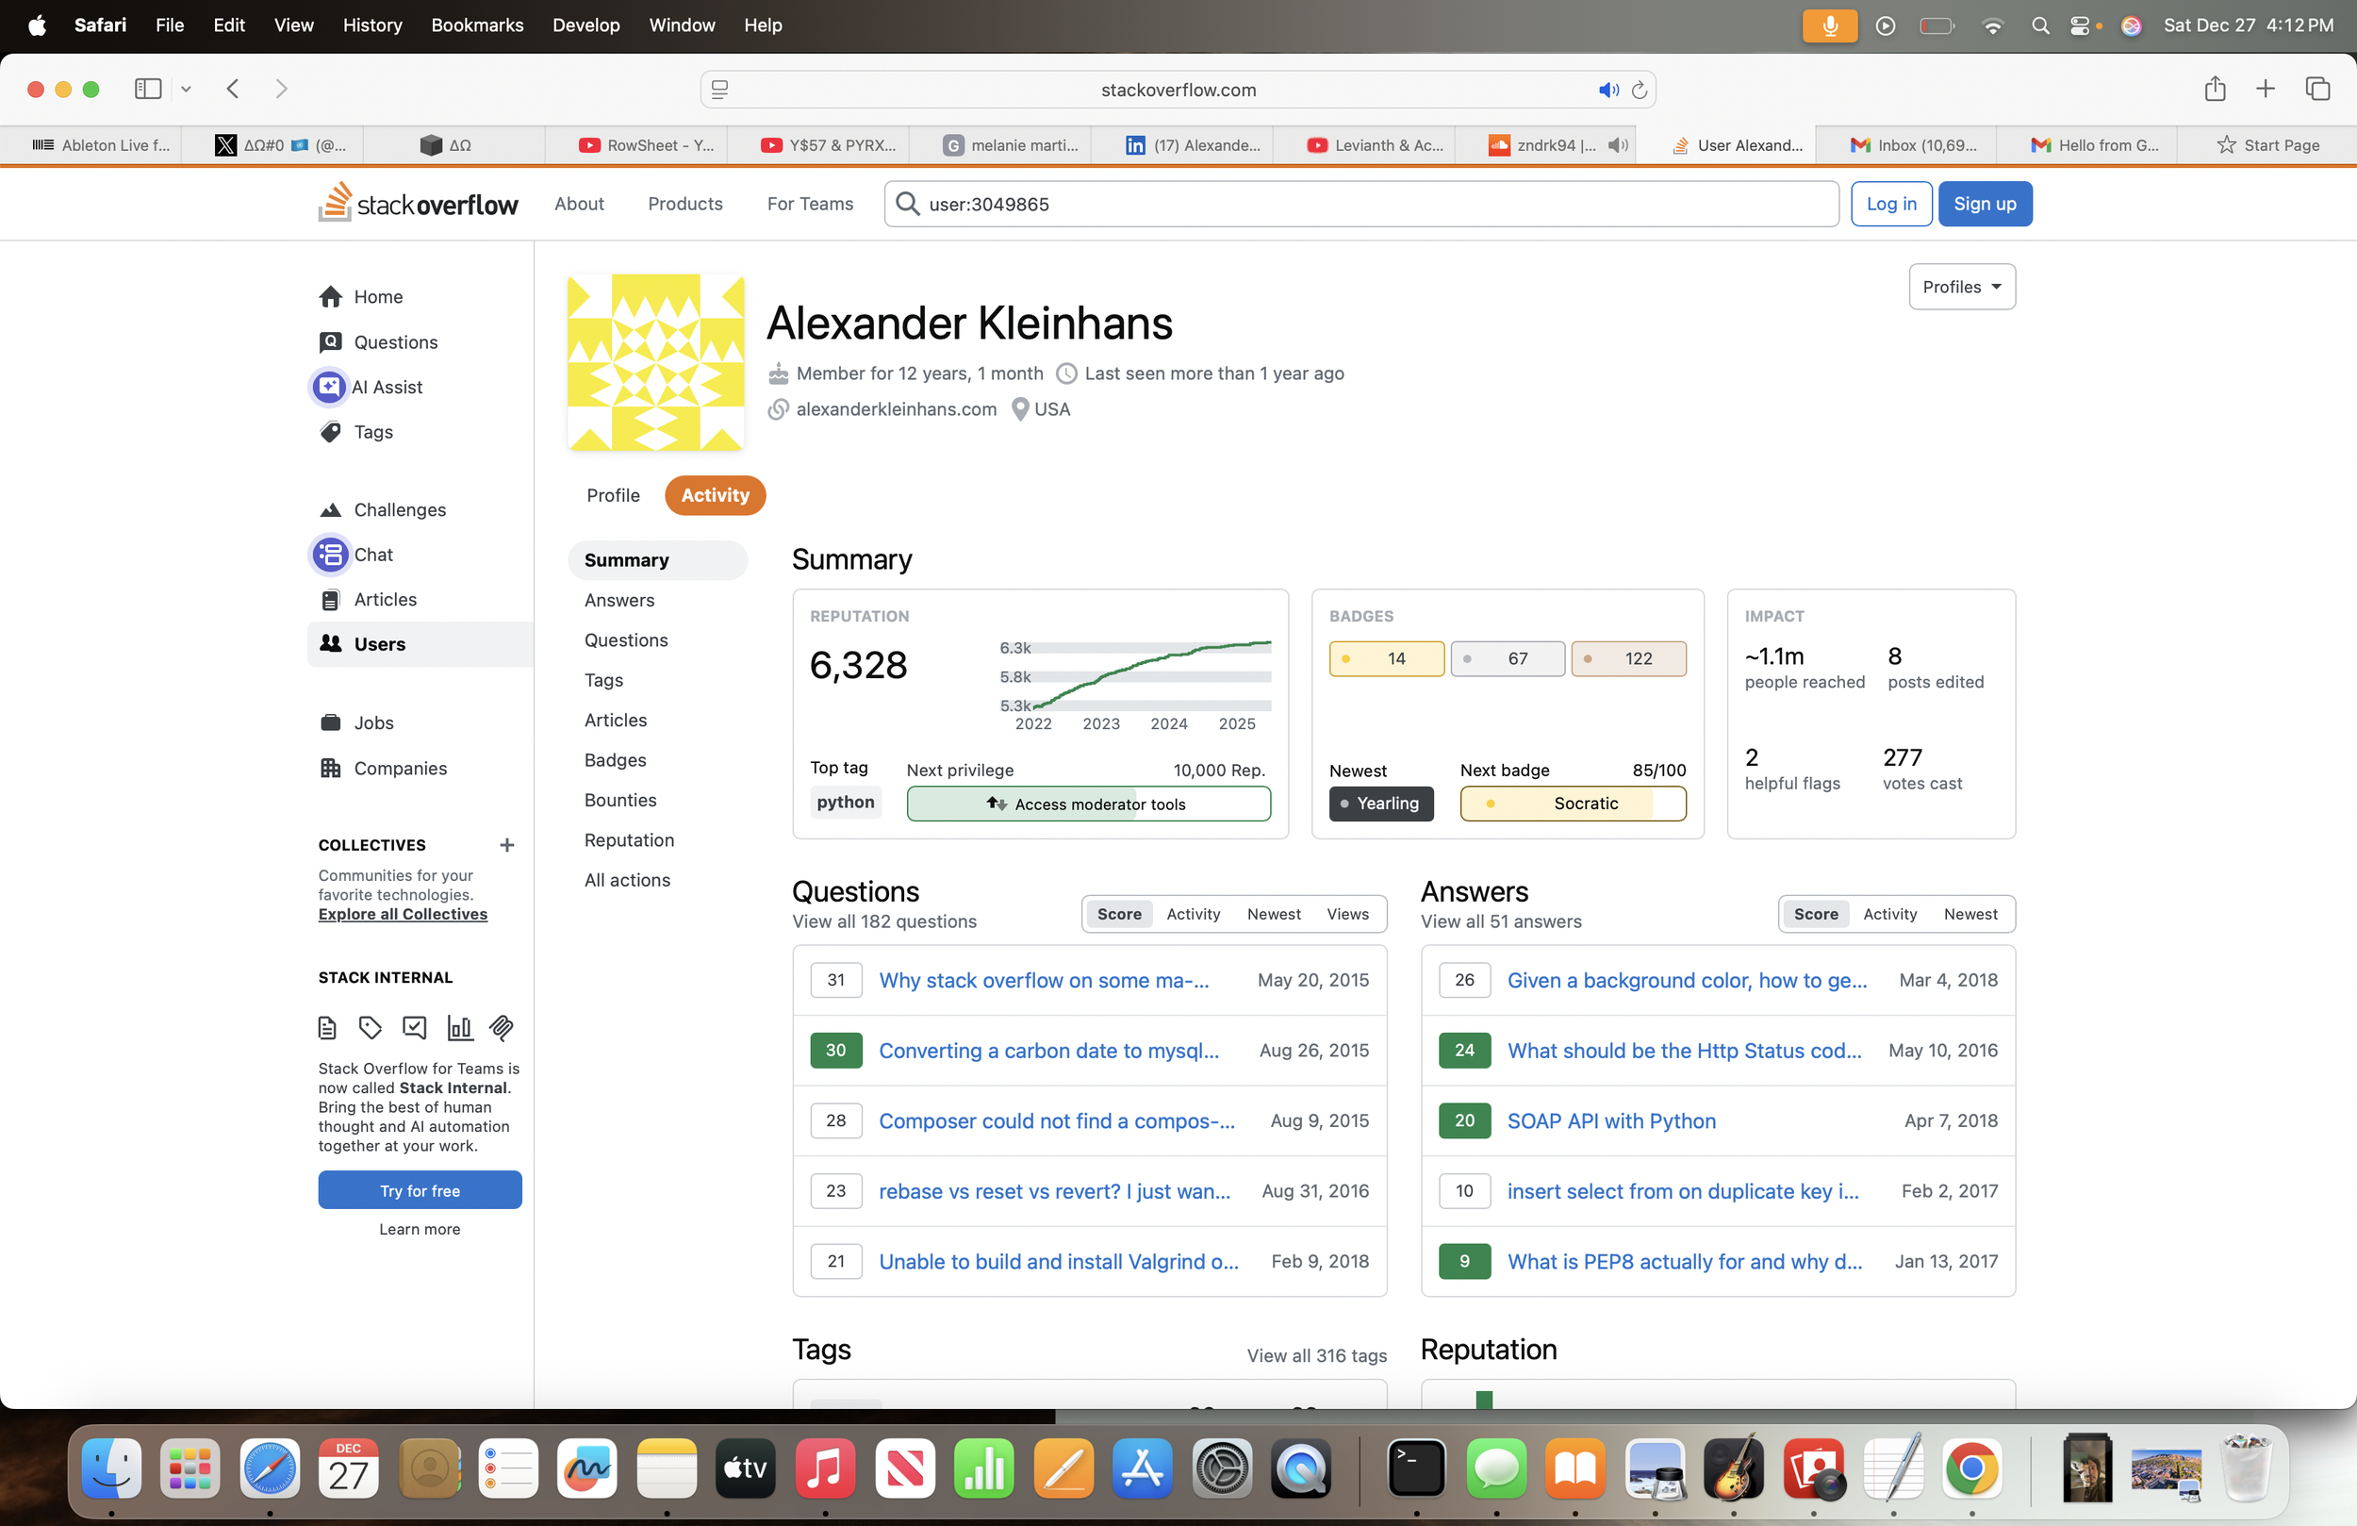Image resolution: width=2357 pixels, height=1526 pixels.
Task: Mute audio via address bar speaker icon
Action: [x=1607, y=90]
